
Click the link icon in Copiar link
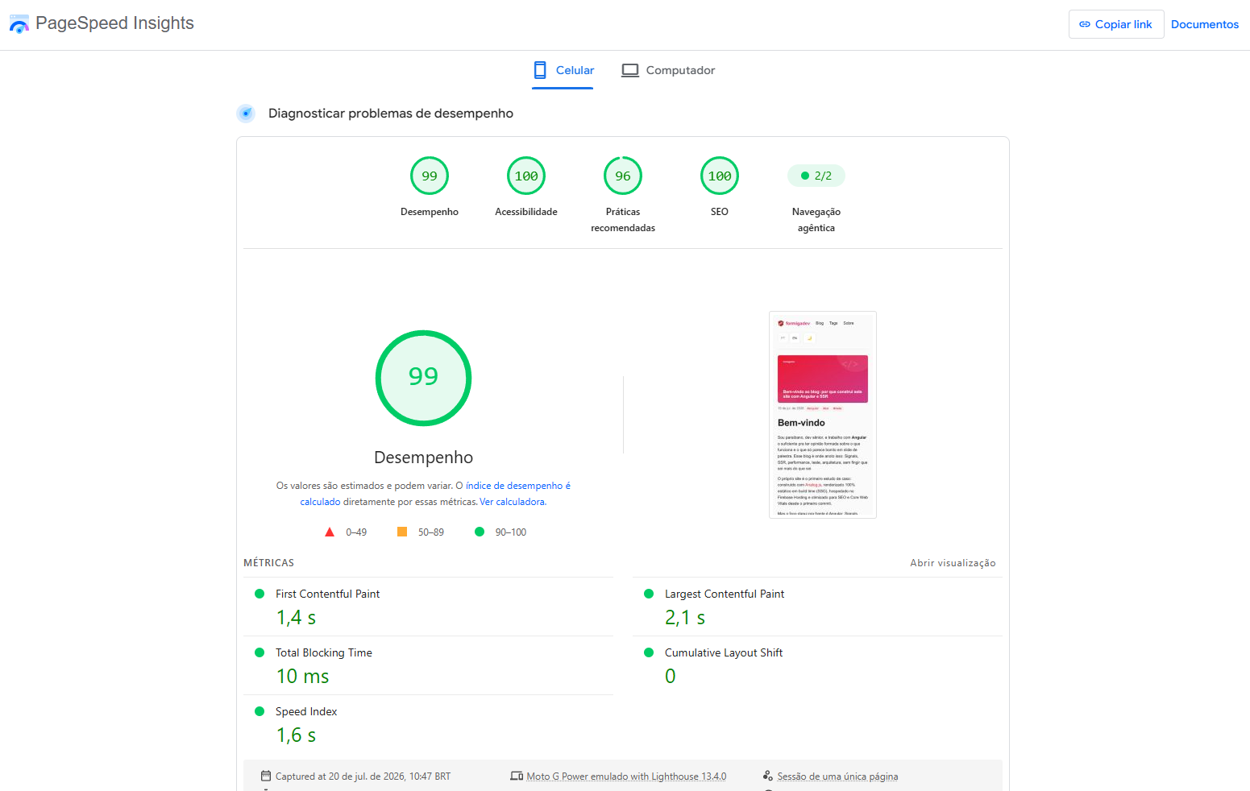pos(1085,24)
